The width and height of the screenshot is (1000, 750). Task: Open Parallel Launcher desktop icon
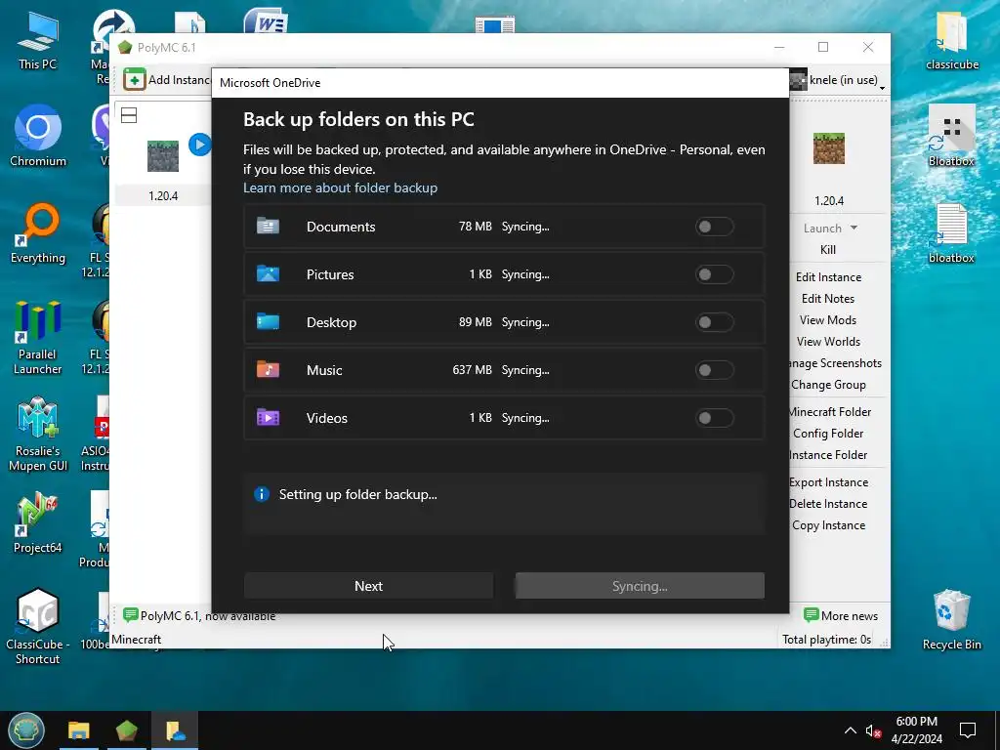click(x=38, y=337)
